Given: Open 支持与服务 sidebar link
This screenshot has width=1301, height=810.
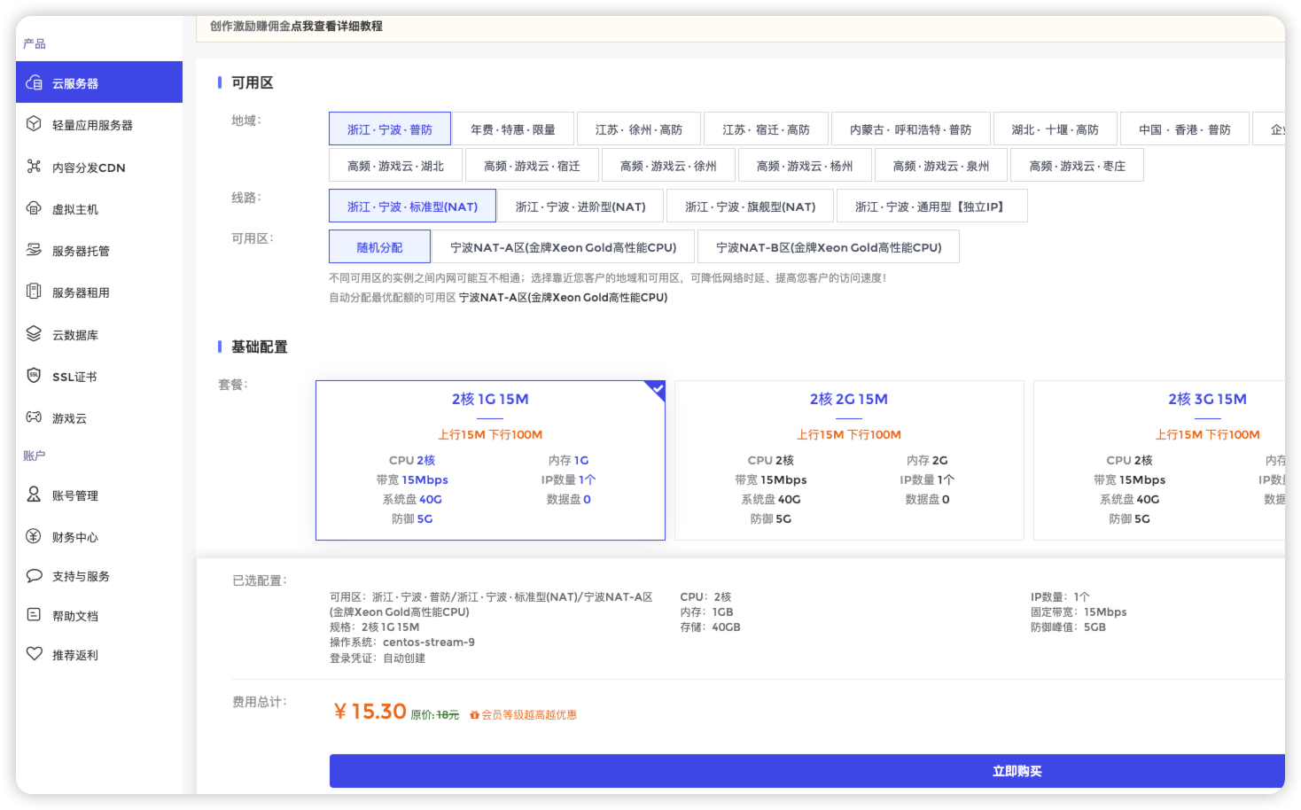Looking at the screenshot, I should [81, 576].
